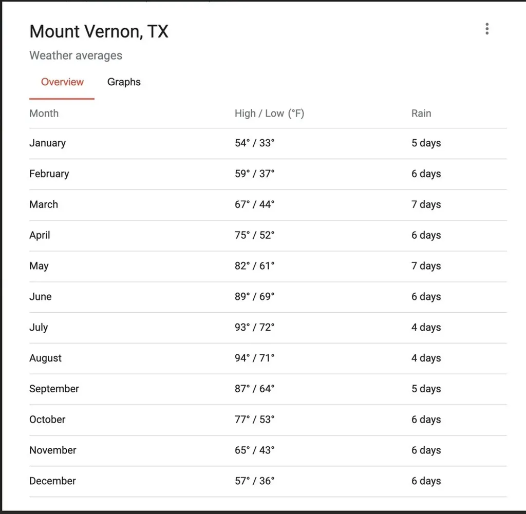Select the June row label
Screen dimensions: 526x514
click(40, 297)
